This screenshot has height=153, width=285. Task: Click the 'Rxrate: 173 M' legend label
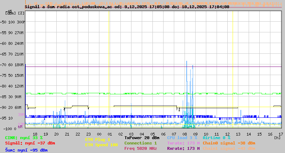(183, 148)
